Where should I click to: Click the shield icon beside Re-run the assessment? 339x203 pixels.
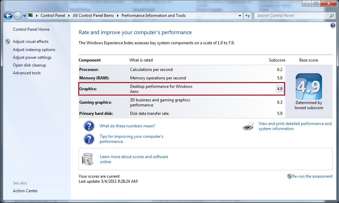click(289, 176)
